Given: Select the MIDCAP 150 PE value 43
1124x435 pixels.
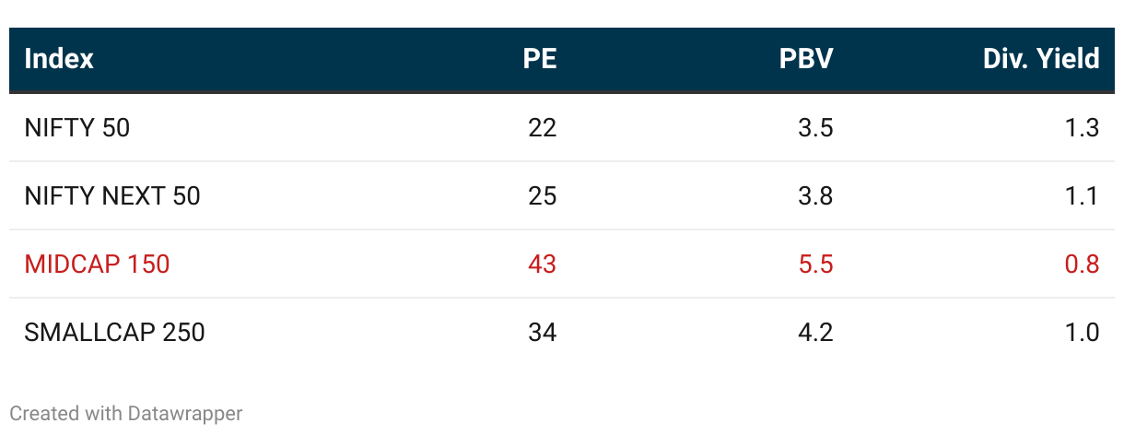Looking at the screenshot, I should [x=543, y=264].
